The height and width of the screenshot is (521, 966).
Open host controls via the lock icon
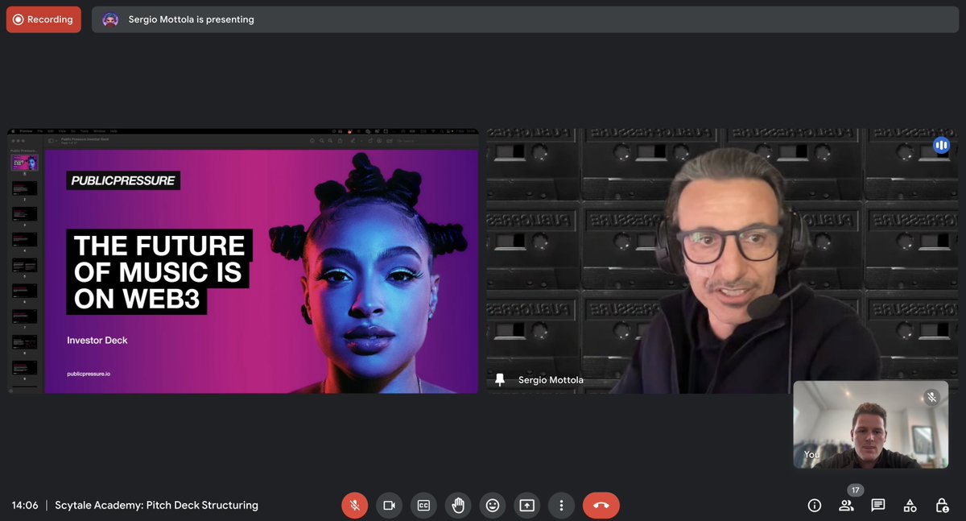pyautogui.click(x=942, y=505)
